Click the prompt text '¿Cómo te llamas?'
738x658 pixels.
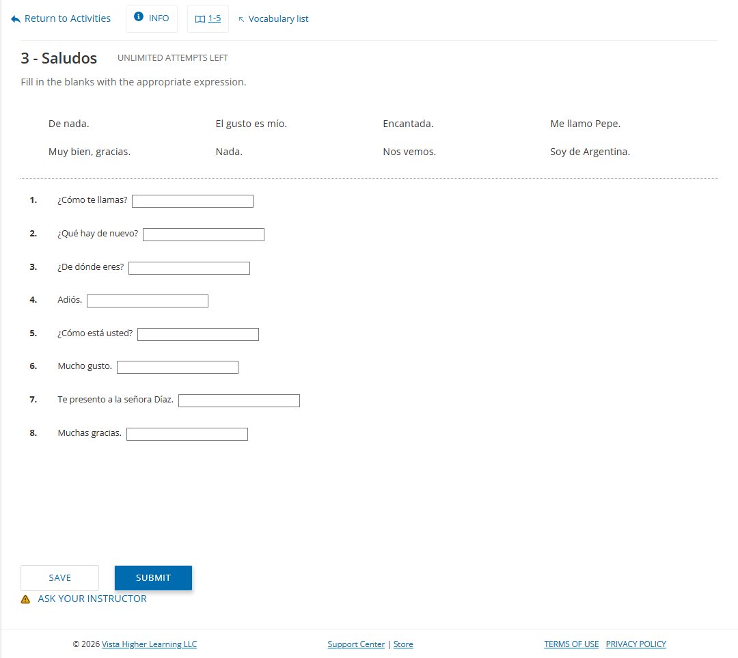pos(92,200)
